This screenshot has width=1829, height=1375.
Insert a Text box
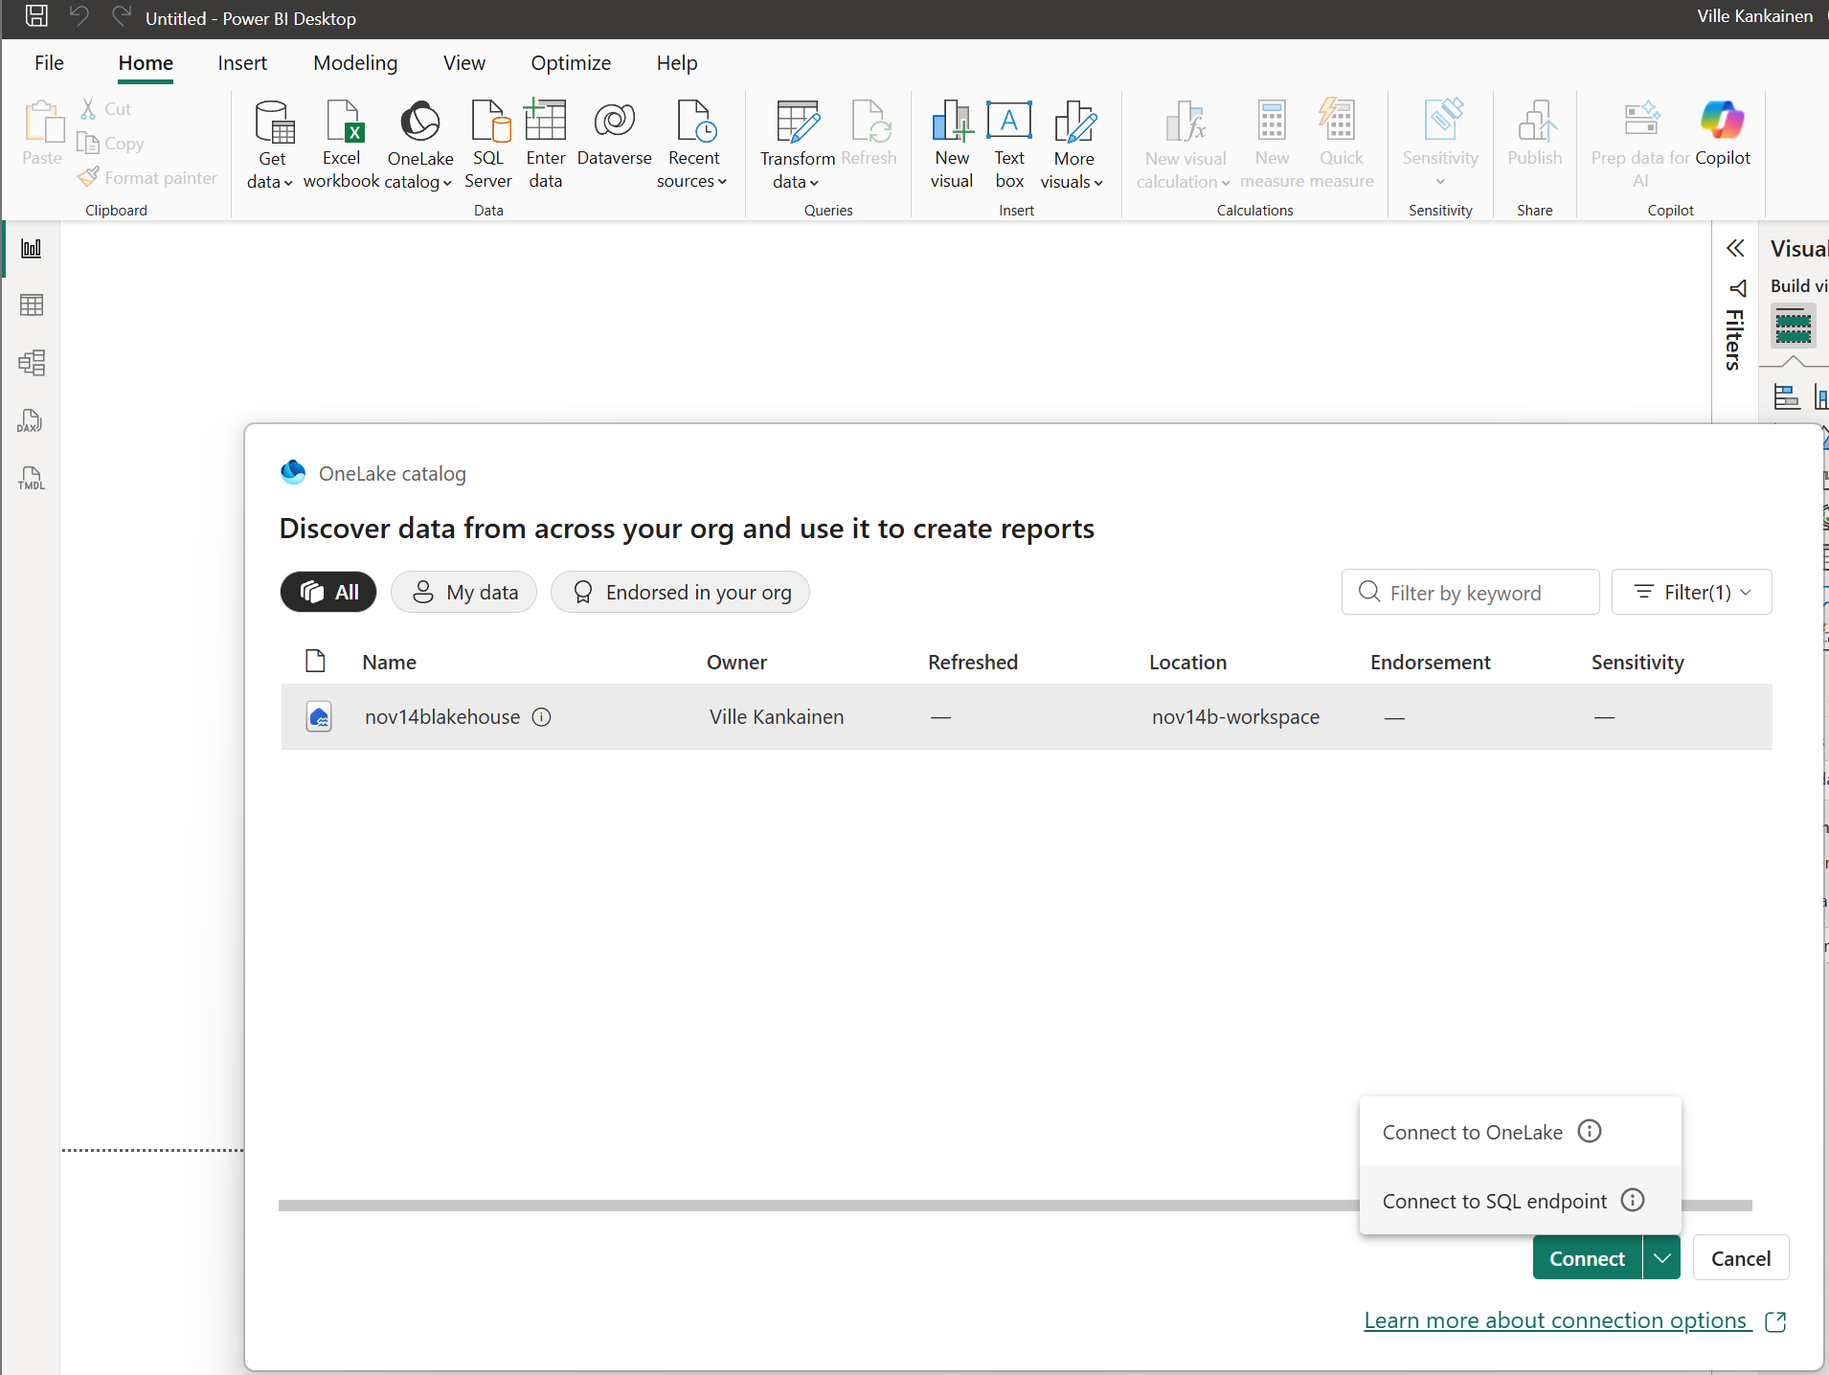pyautogui.click(x=1010, y=144)
